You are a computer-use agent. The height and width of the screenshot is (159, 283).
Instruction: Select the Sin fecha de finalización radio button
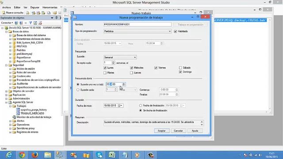tap(141, 110)
